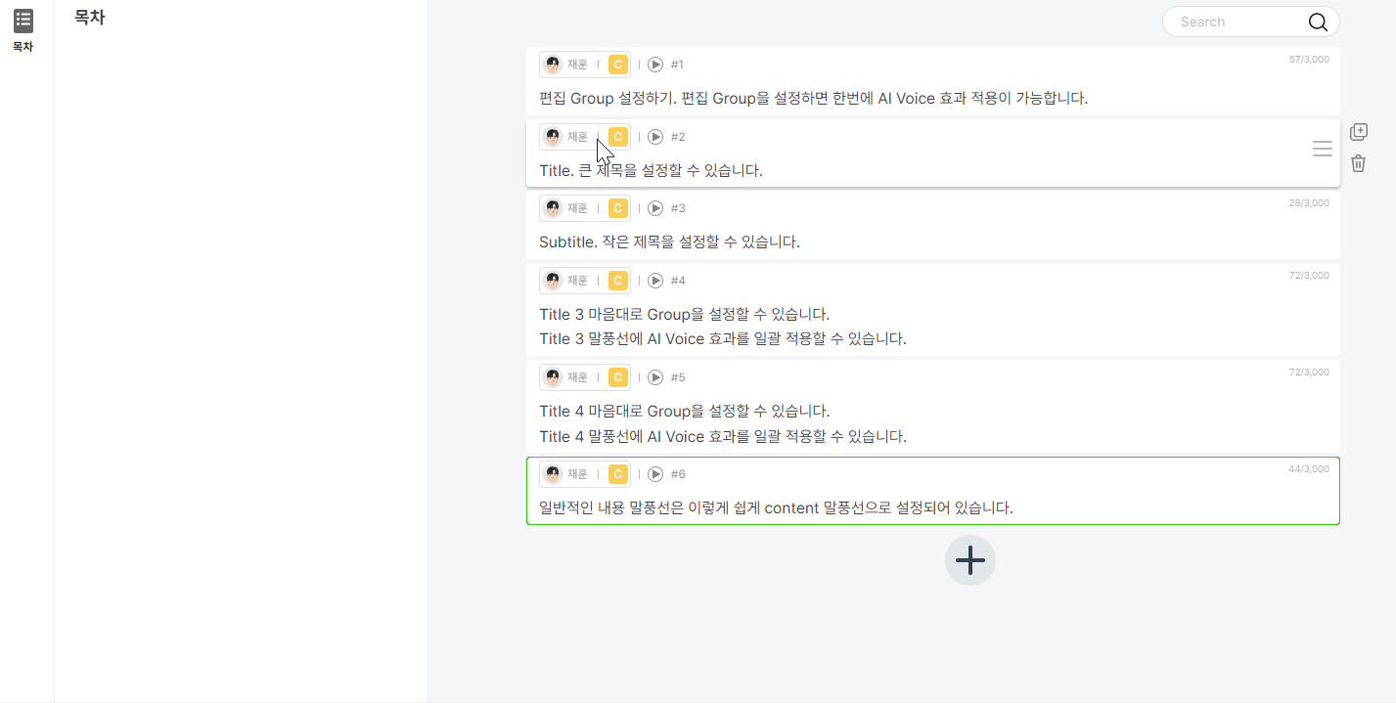Viewport: 1396px width, 703px height.
Task: Open voice selector 재훈 on bubble #5
Action: tap(567, 377)
